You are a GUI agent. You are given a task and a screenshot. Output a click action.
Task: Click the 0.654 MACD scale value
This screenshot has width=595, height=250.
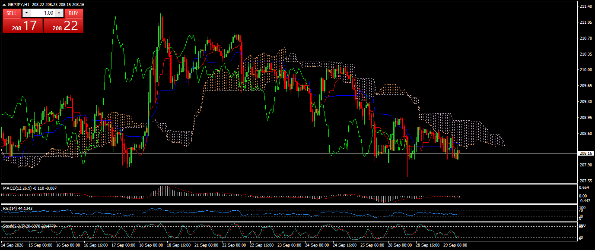pos(584,188)
